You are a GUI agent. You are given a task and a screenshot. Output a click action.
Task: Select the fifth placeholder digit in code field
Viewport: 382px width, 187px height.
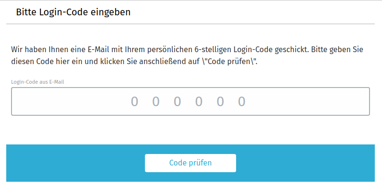[220, 101]
